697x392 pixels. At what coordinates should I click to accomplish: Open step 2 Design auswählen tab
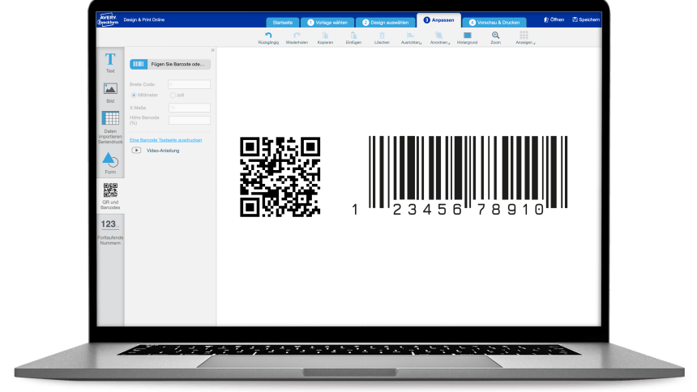click(x=386, y=22)
